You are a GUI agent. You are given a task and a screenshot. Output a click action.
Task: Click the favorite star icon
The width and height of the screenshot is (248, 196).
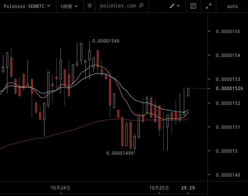click(90, 6)
